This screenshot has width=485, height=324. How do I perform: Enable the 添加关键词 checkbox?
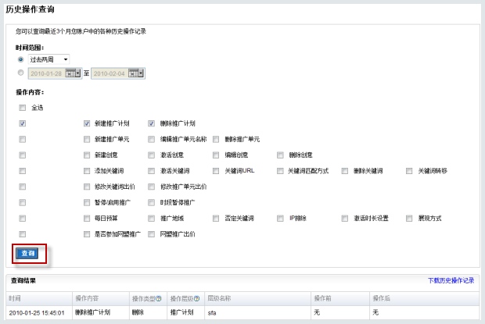tap(88, 170)
